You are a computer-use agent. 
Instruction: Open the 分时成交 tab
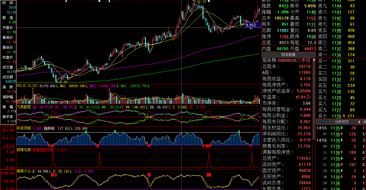[341, 122]
